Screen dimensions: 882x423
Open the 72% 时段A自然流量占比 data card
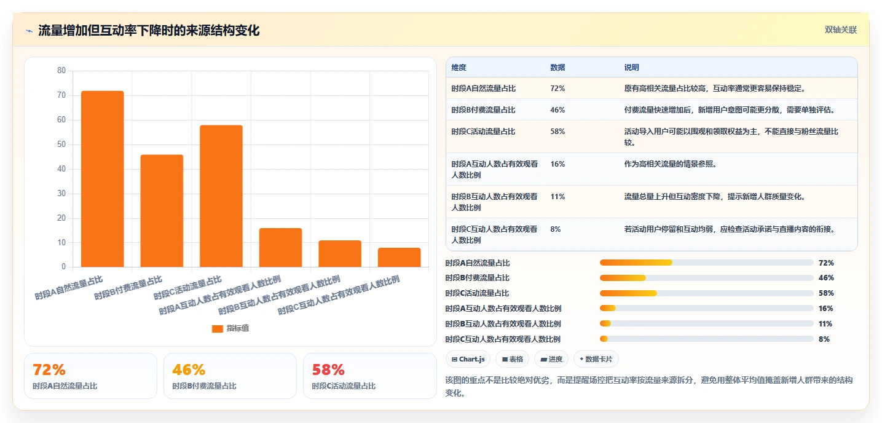pos(90,376)
